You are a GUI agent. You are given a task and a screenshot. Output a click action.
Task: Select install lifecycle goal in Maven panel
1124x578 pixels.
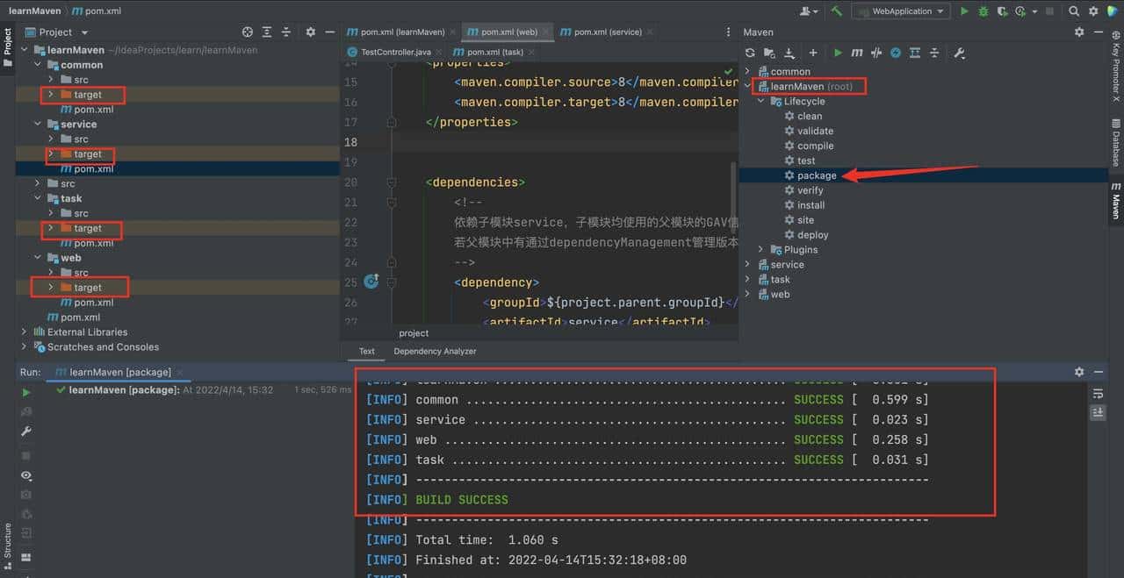[x=811, y=205]
